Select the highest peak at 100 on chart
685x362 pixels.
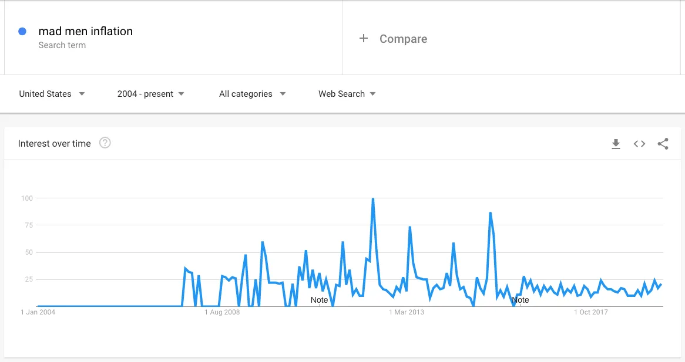tap(372, 199)
